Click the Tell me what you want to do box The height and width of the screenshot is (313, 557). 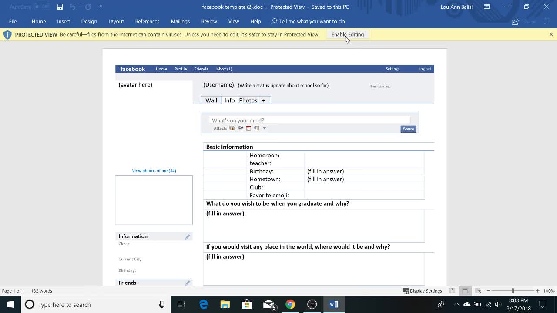point(308,21)
